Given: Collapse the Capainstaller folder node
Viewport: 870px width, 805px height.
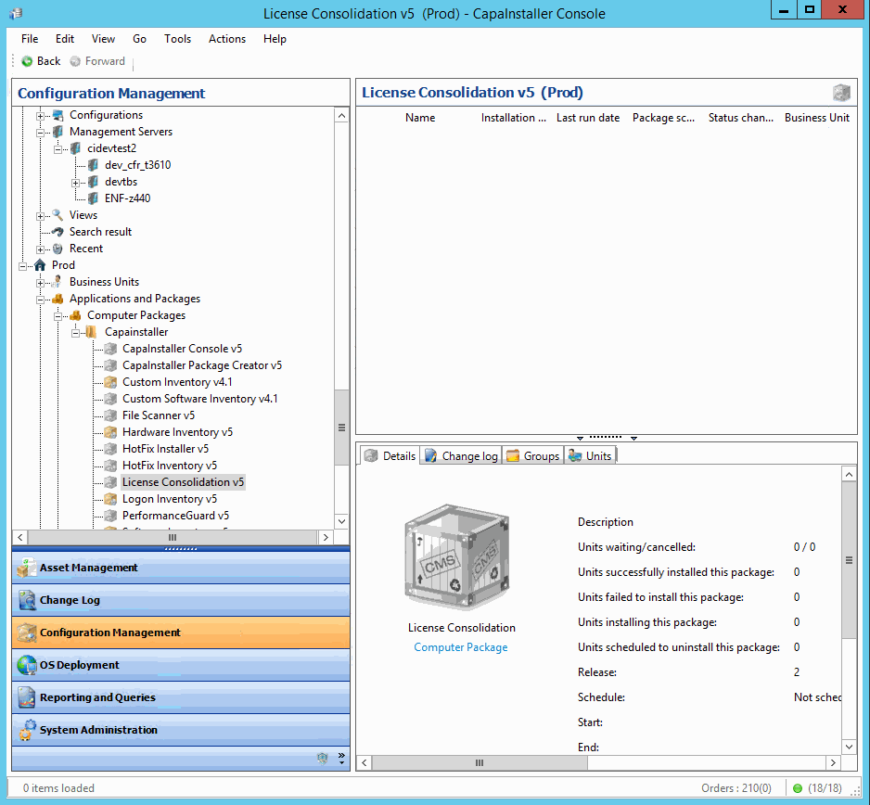Looking at the screenshot, I should point(76,332).
